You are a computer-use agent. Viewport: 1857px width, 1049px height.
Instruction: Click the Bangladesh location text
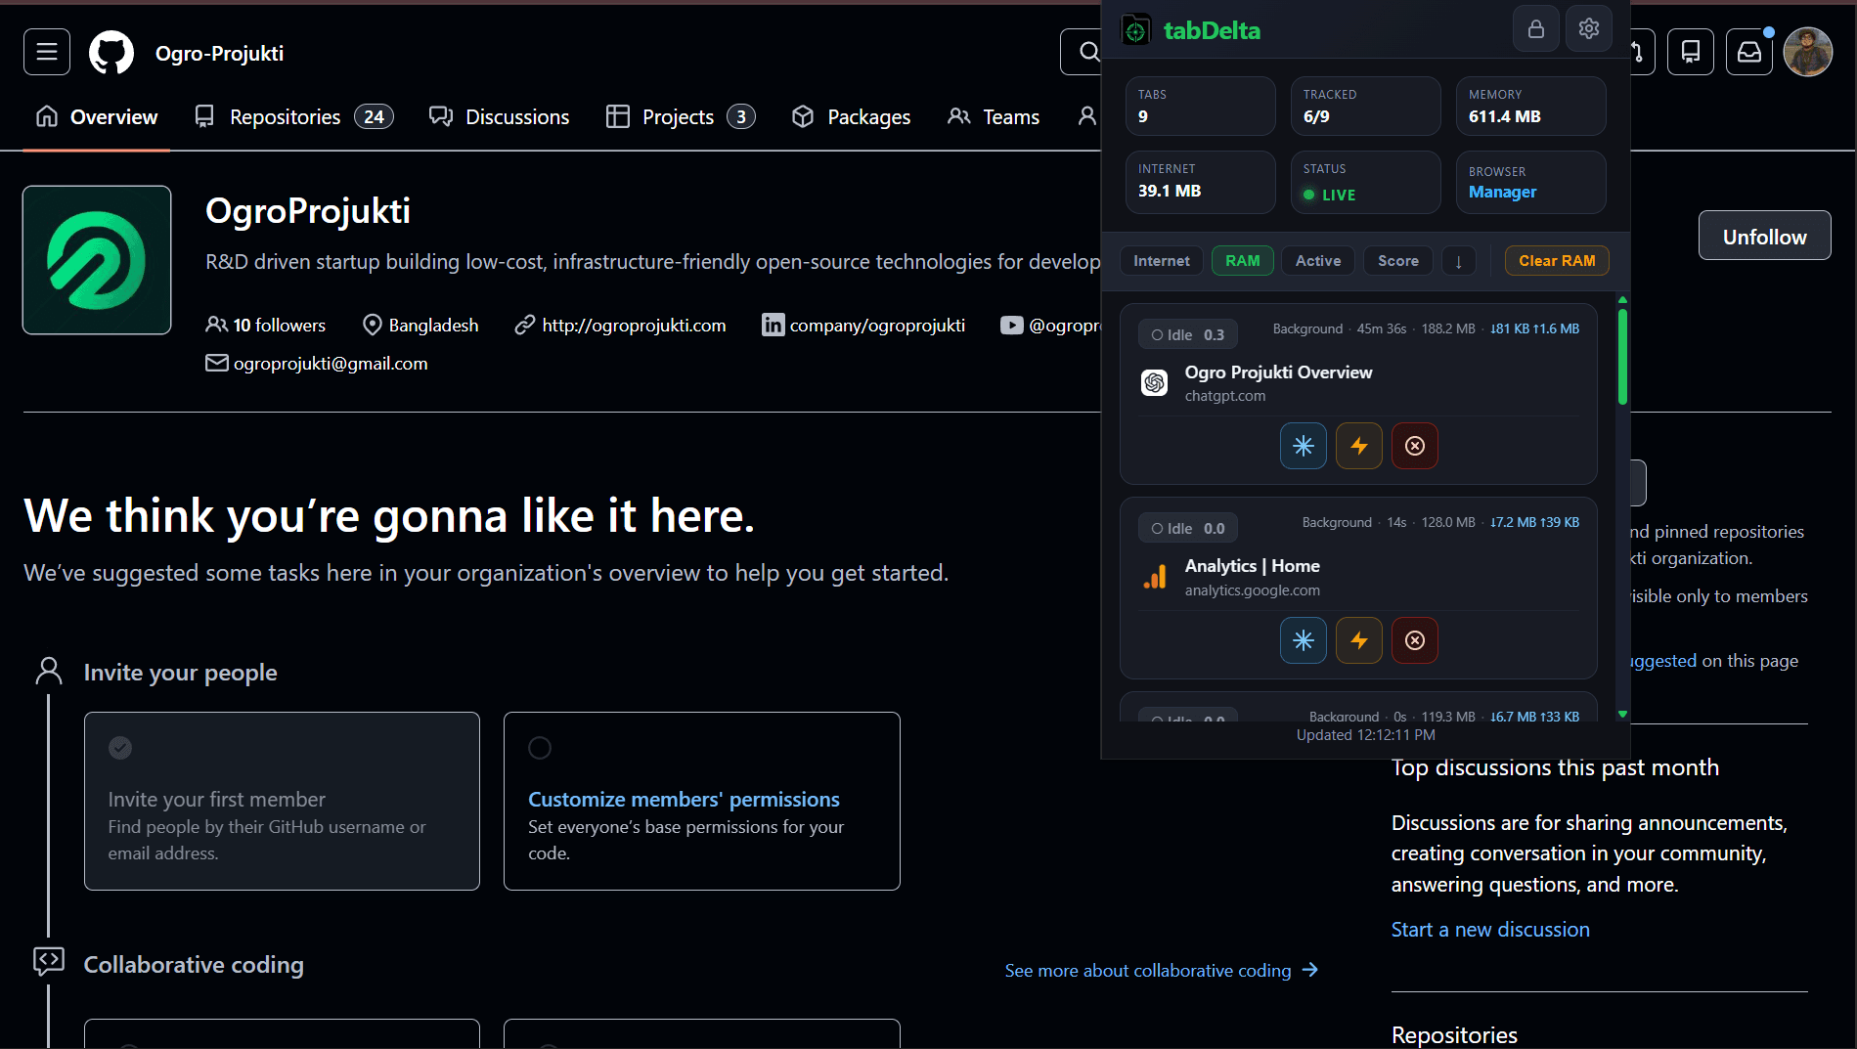point(433,325)
